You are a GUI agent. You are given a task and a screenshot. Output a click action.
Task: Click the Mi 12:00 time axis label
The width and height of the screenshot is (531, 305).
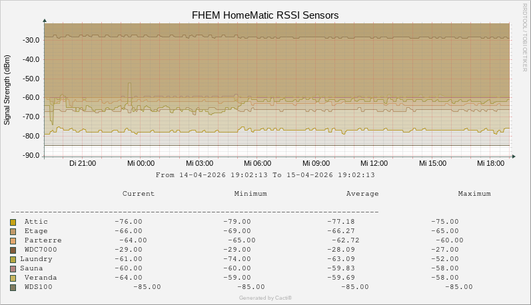(x=374, y=163)
